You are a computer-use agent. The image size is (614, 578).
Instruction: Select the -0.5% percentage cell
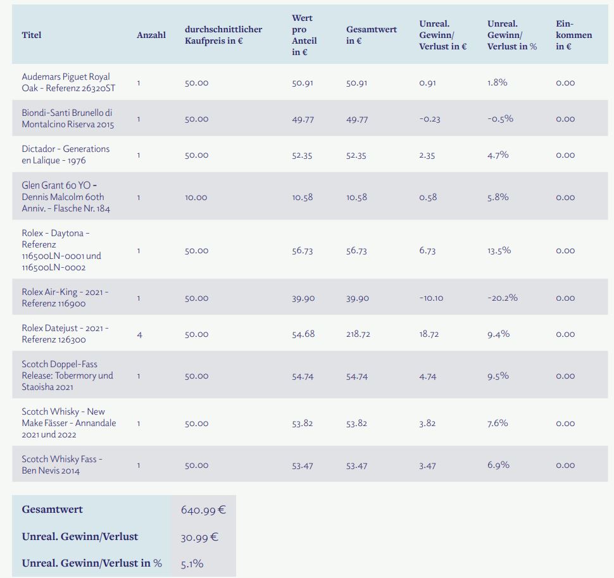click(x=500, y=118)
